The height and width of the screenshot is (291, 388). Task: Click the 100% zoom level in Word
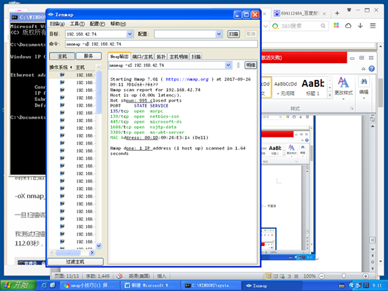[x=310, y=276]
